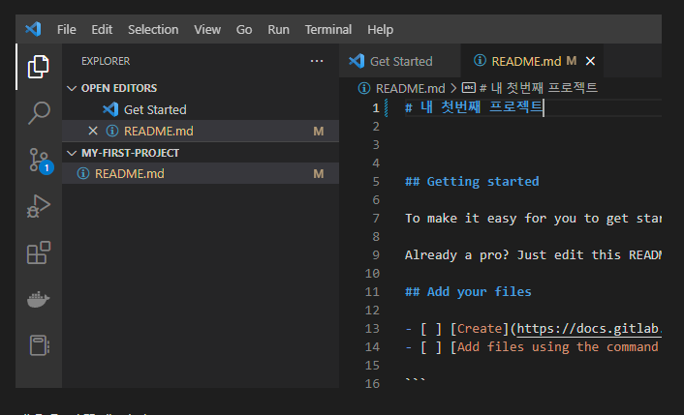Open the Edit menu
The image size is (684, 415).
(102, 30)
